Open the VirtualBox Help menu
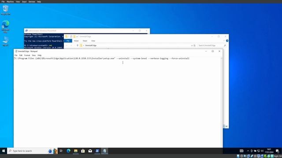282x158 pixels. tap(39, 2)
